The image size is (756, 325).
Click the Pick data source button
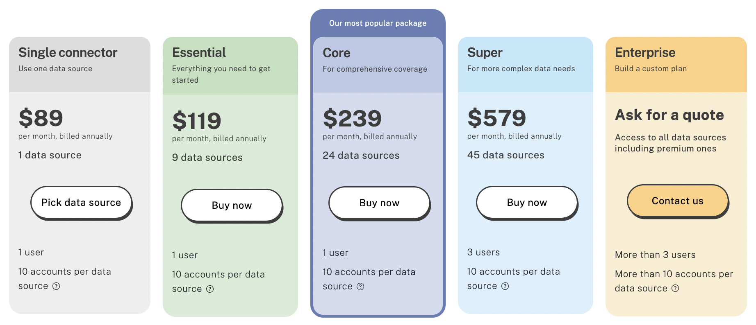click(81, 202)
